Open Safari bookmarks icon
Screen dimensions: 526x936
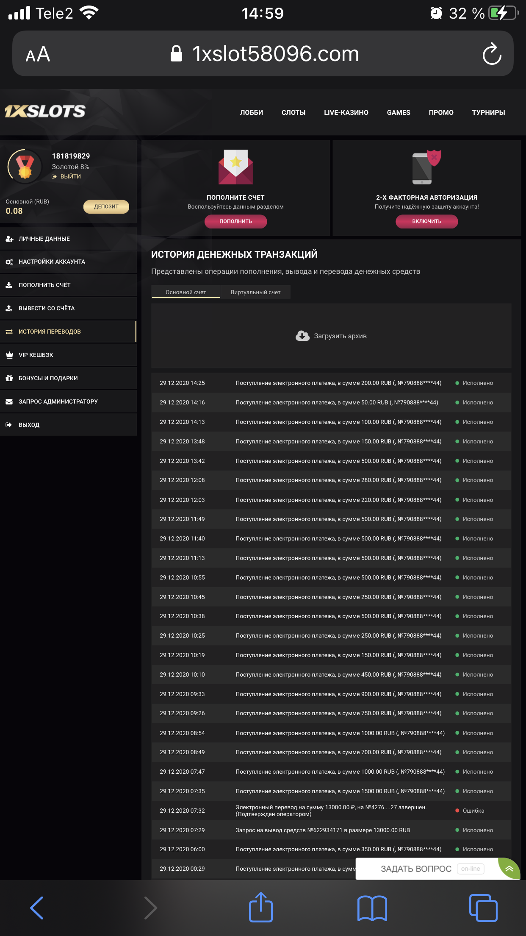pyautogui.click(x=372, y=908)
